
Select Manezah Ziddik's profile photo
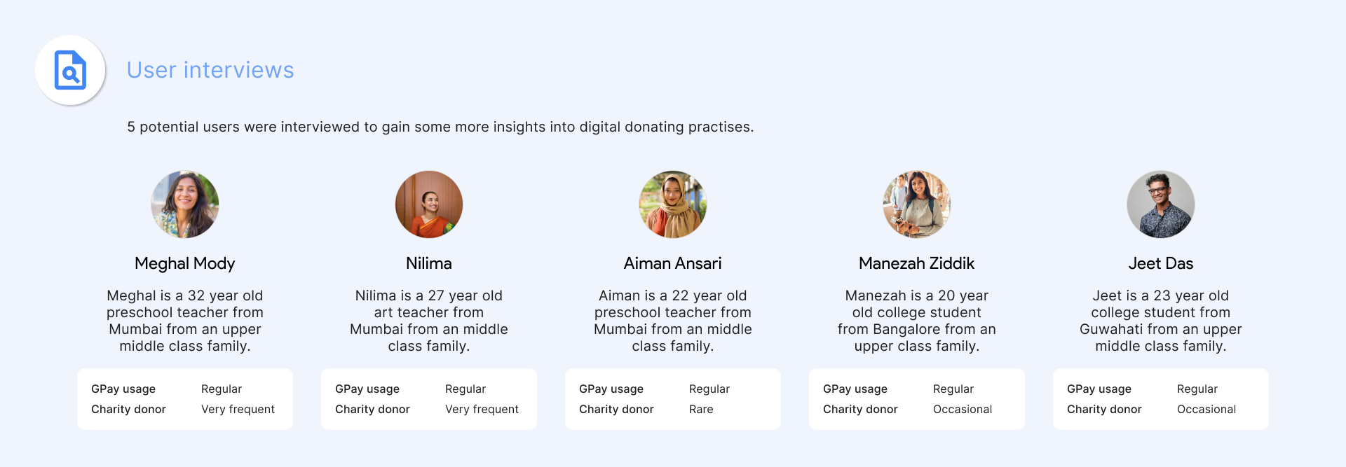(x=917, y=204)
